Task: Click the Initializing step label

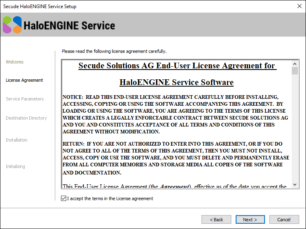Action: (15, 166)
